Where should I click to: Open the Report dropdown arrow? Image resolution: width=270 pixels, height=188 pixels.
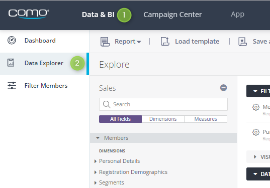[139, 42]
